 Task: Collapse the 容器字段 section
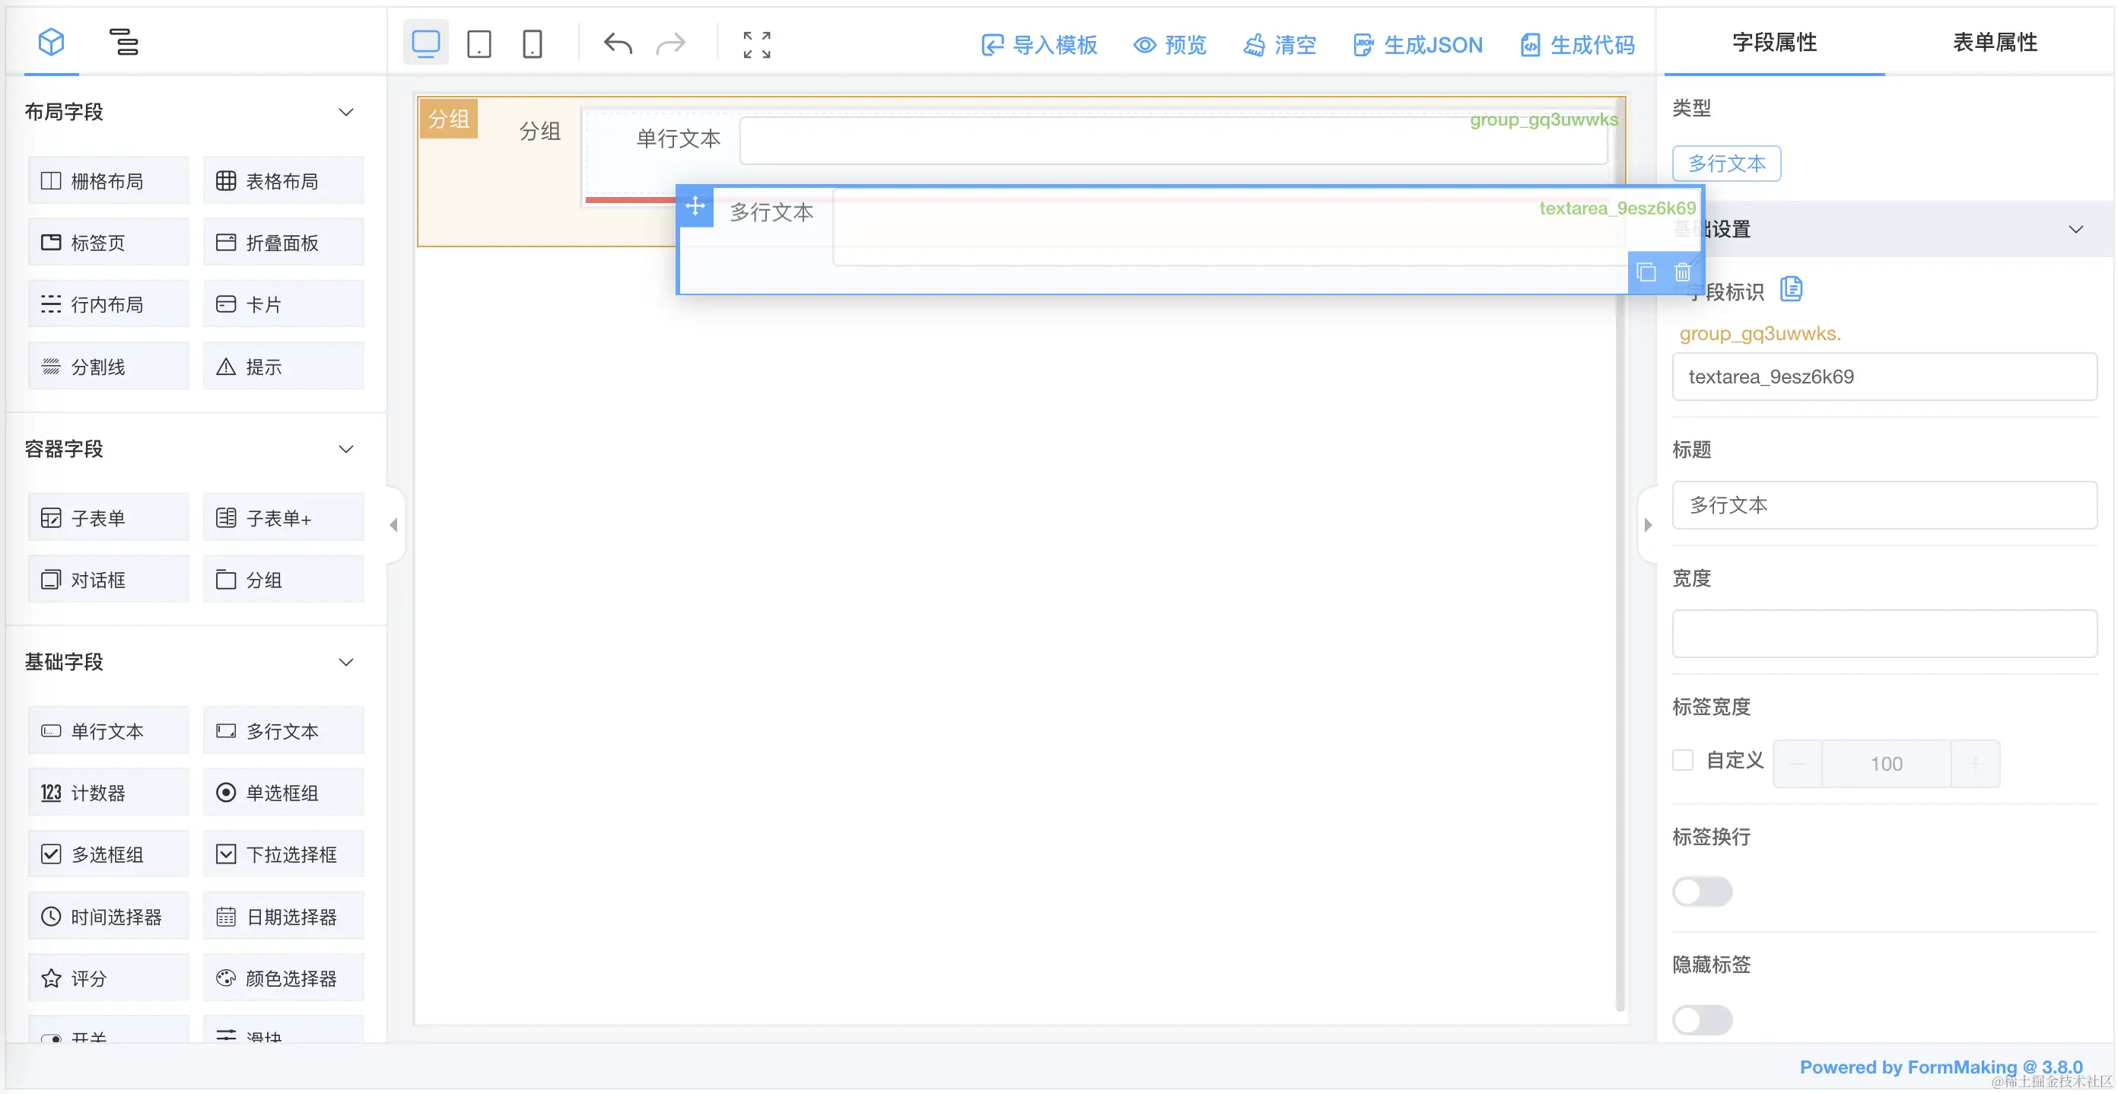click(x=346, y=449)
